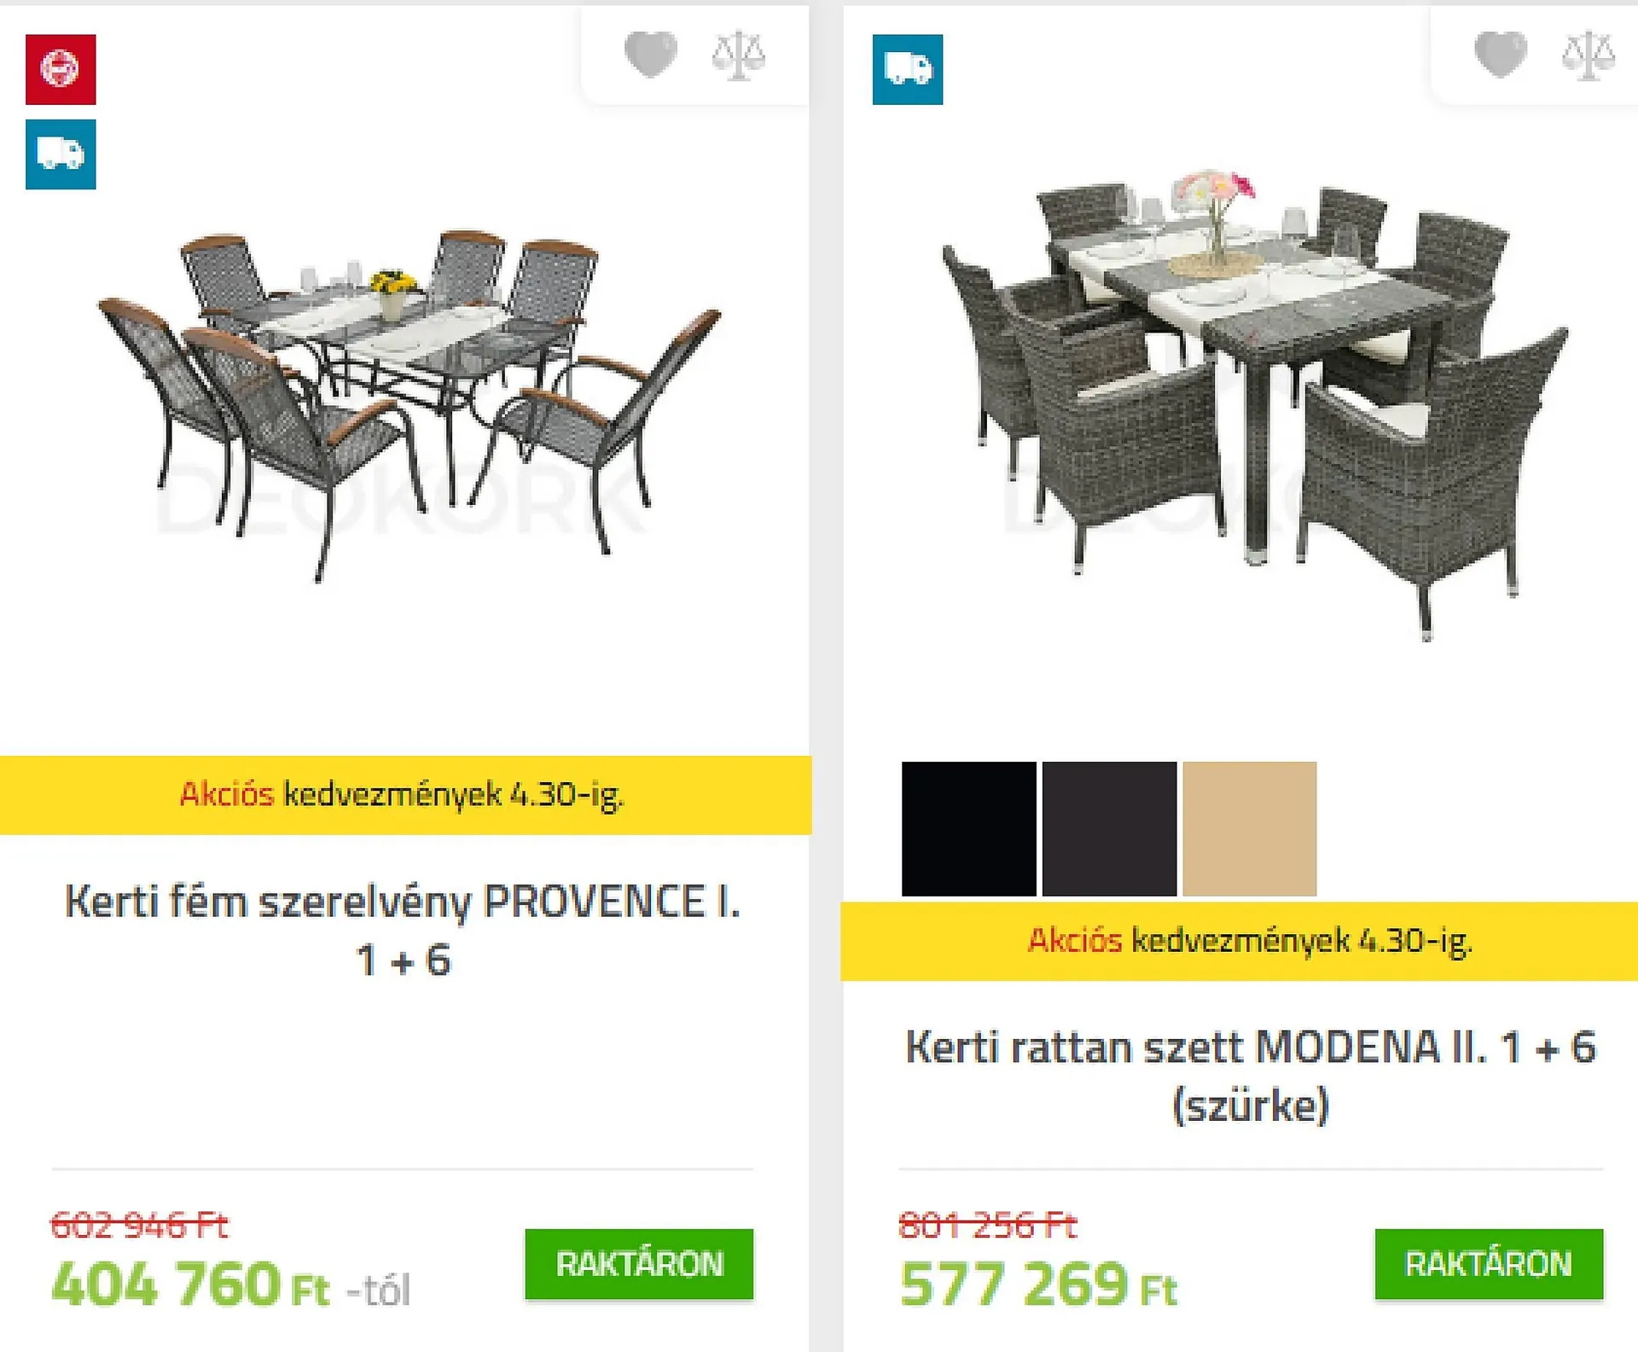Image resolution: width=1638 pixels, height=1352 pixels.
Task: Open the PROVENCE I. 1 + 6 product title
Action: pos(403,930)
